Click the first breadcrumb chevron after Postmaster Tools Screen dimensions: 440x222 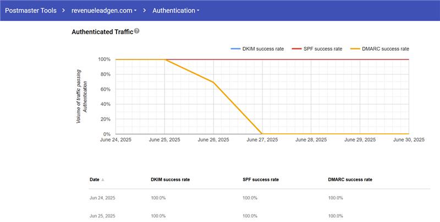(64, 10)
